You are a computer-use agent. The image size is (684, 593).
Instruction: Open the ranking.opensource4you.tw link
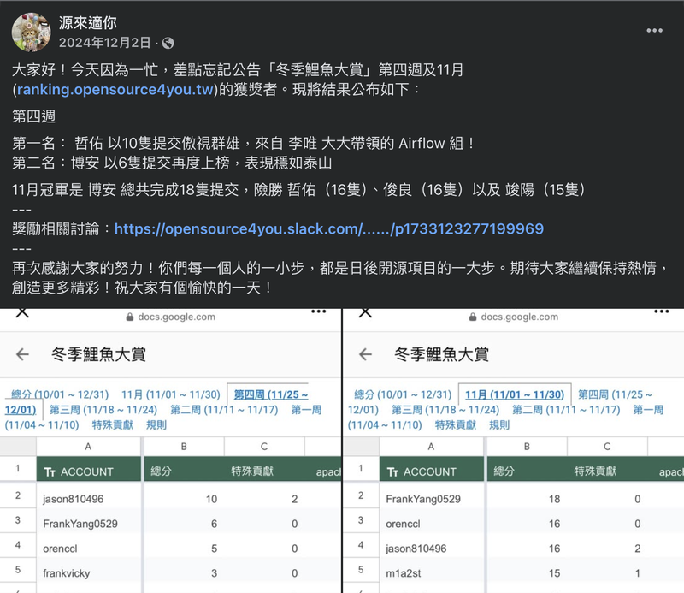(x=115, y=90)
